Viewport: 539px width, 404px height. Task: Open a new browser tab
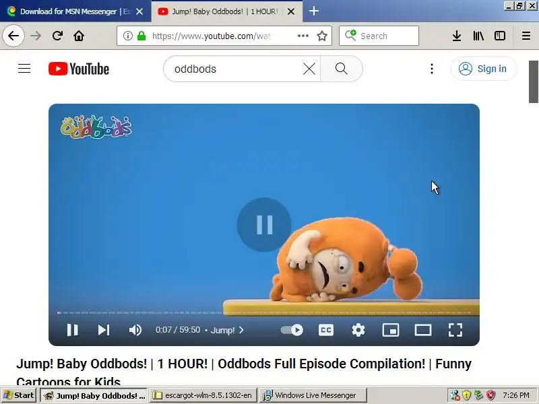coord(313,11)
